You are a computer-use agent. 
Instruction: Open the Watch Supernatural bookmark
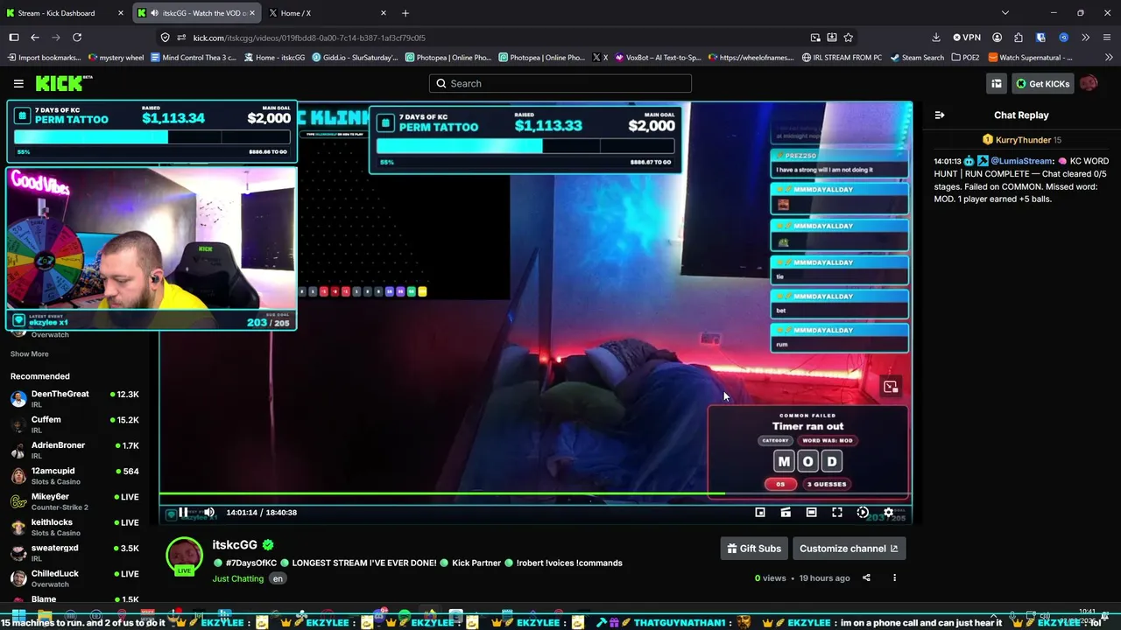(x=1030, y=58)
